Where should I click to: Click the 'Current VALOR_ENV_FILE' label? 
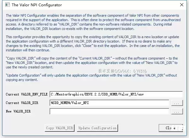point(27,94)
